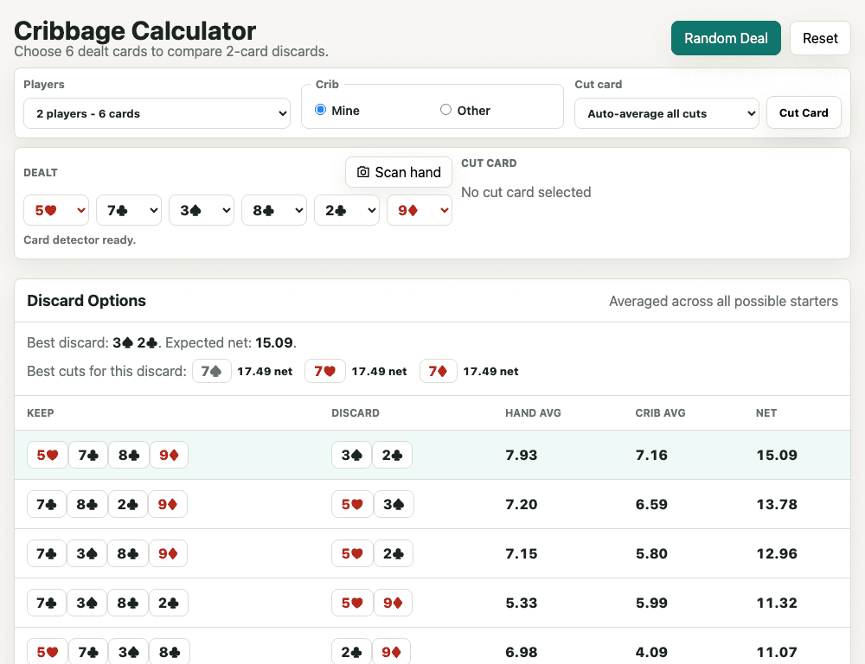This screenshot has height=664, width=865.
Task: Click 'Averaged across all possible starters' text
Action: coord(723,301)
